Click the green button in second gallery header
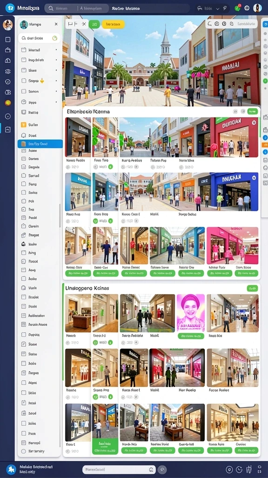Screen dimensions: 268x478 pos(252,288)
